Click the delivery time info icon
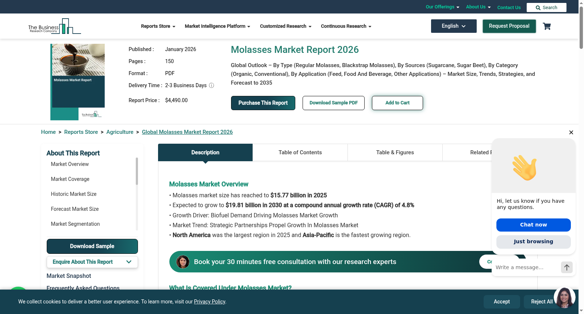 coord(211,85)
